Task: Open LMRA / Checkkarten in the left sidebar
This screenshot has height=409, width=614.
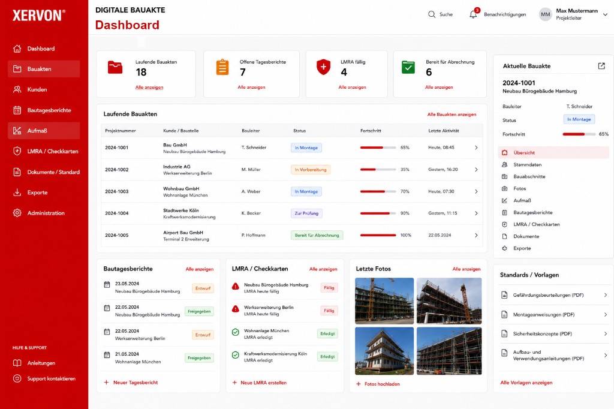Action: pos(44,151)
